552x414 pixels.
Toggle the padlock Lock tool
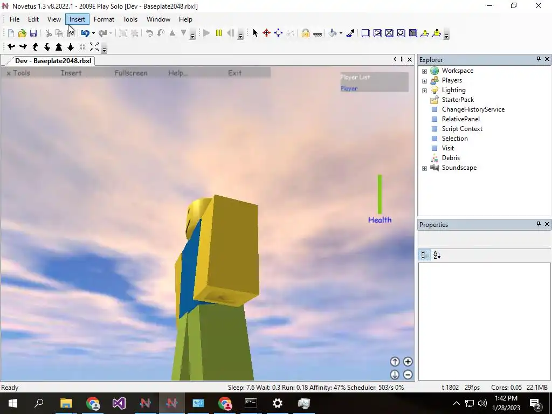[x=305, y=33]
